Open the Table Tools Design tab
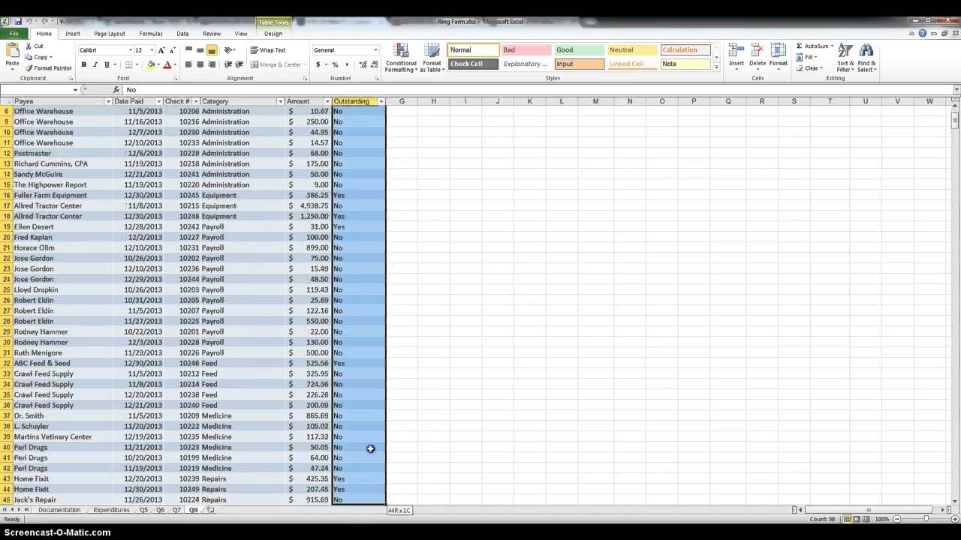 click(x=273, y=34)
